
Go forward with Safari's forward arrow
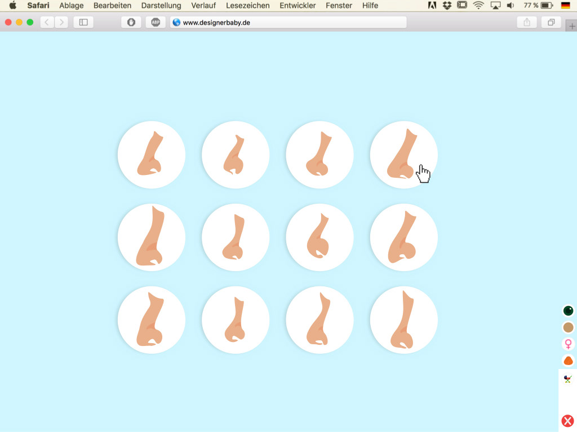point(61,22)
